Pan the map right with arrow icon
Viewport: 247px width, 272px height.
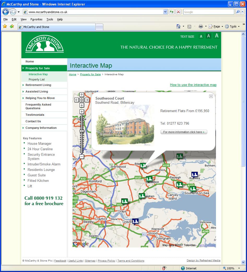[x=87, y=100]
